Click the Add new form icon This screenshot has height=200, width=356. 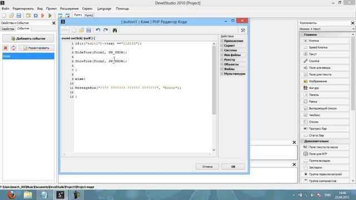[x=60, y=16]
